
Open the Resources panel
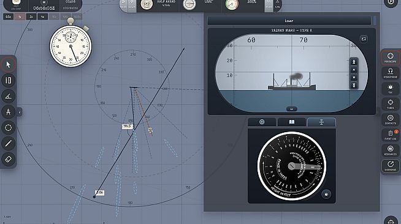pyautogui.click(x=390, y=151)
